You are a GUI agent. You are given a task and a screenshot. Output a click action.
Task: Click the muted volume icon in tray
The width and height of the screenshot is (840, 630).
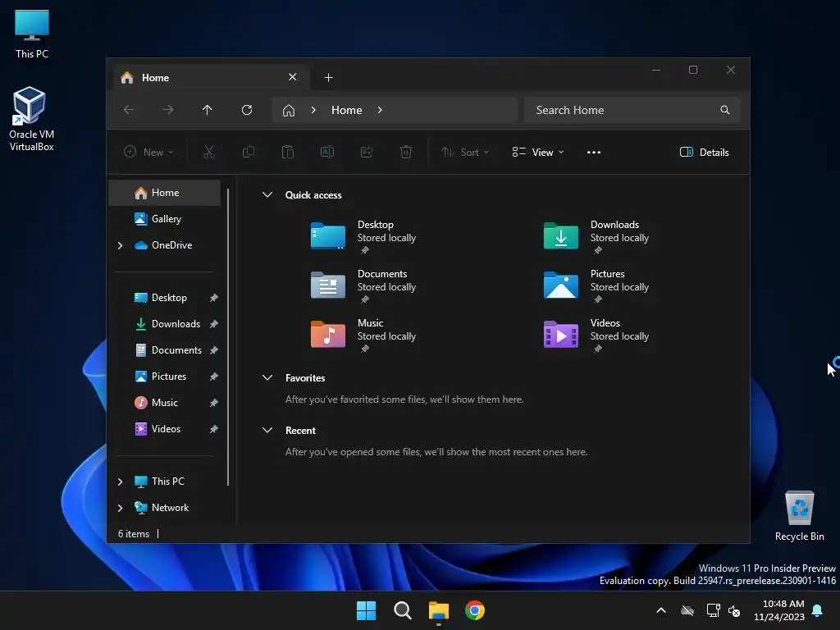(734, 610)
